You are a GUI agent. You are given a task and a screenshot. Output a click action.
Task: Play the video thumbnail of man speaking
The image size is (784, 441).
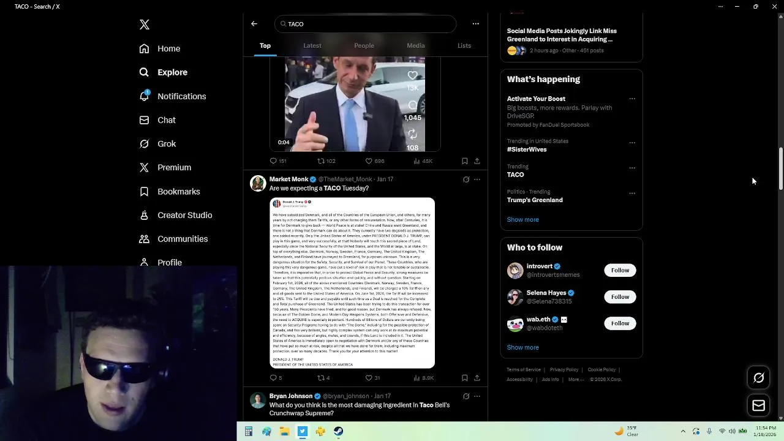(355, 104)
